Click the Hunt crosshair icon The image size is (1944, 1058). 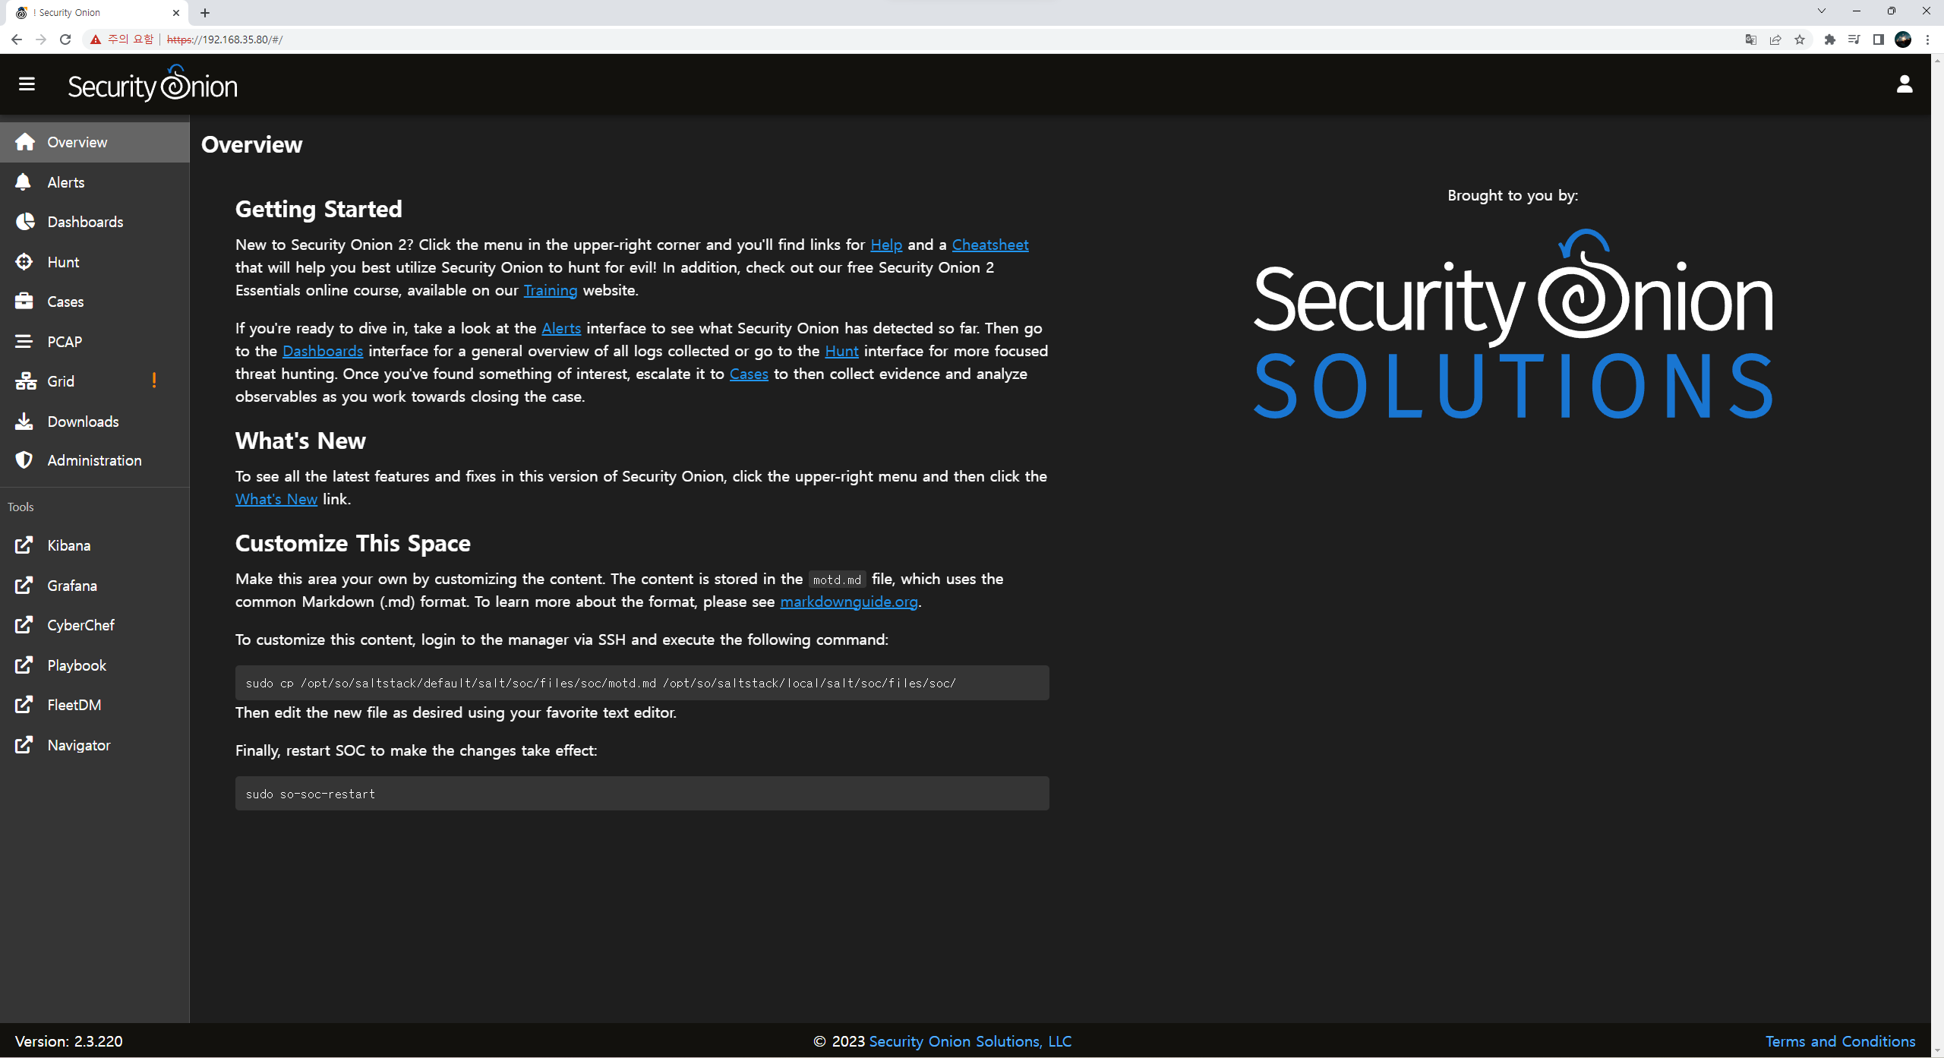pos(24,262)
